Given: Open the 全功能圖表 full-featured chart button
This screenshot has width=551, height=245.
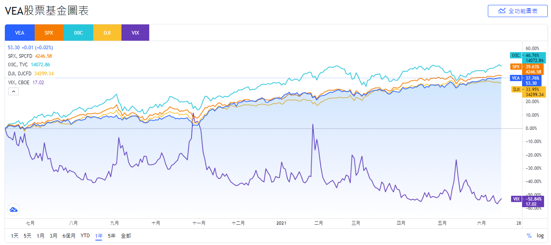Looking at the screenshot, I should coord(518,11).
